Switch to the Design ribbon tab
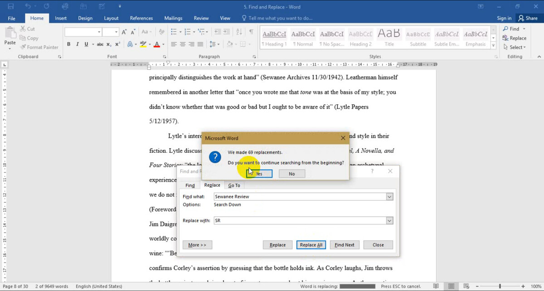The image size is (544, 291). pyautogui.click(x=85, y=18)
